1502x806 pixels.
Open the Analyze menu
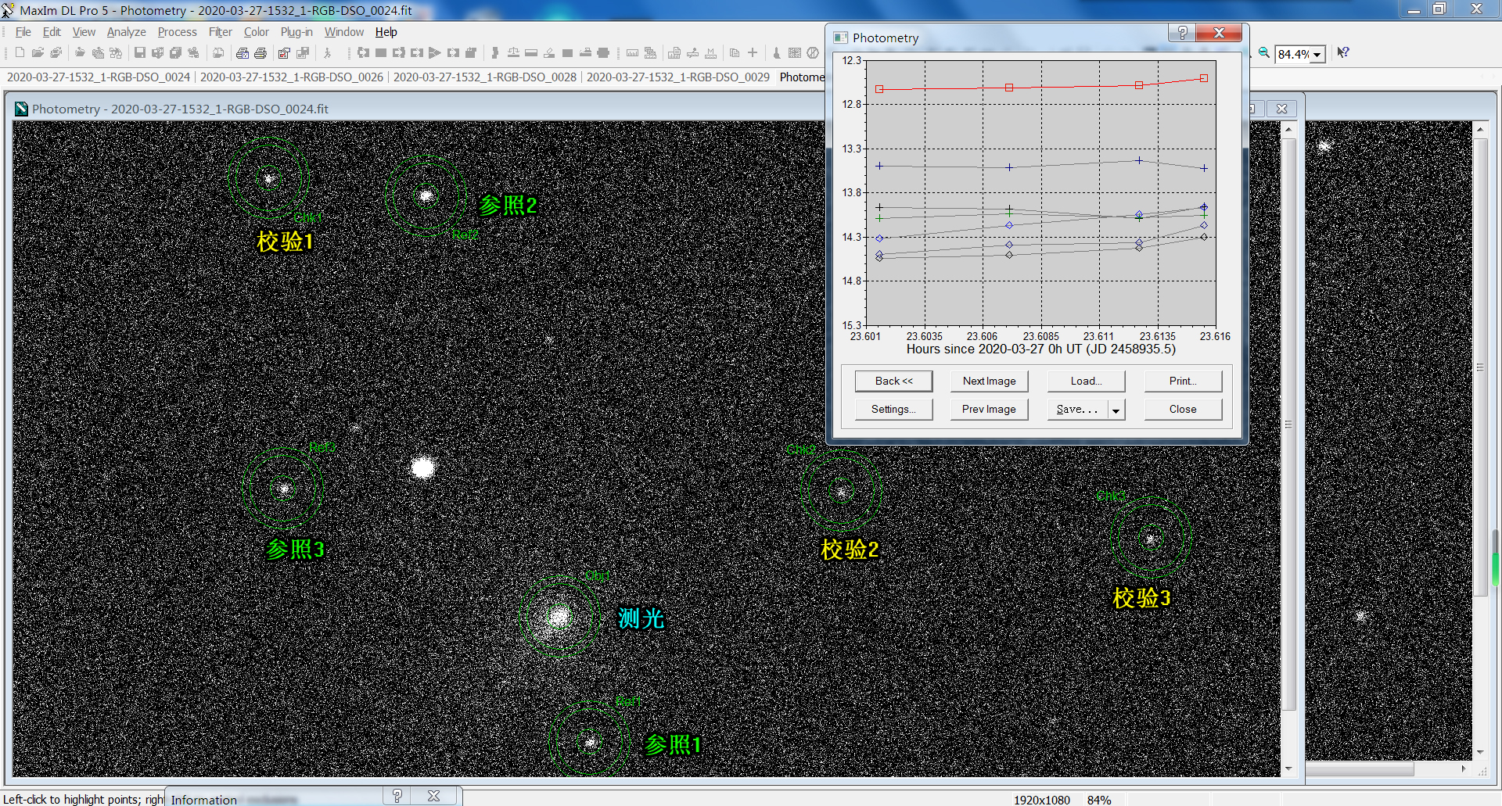pyautogui.click(x=127, y=32)
